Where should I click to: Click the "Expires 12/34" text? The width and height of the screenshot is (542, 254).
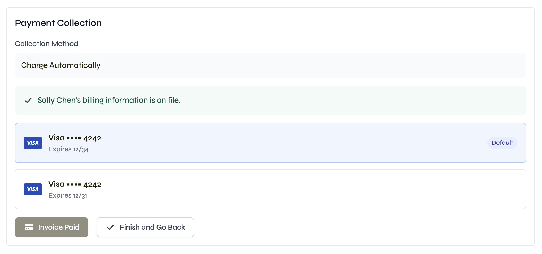tap(68, 149)
